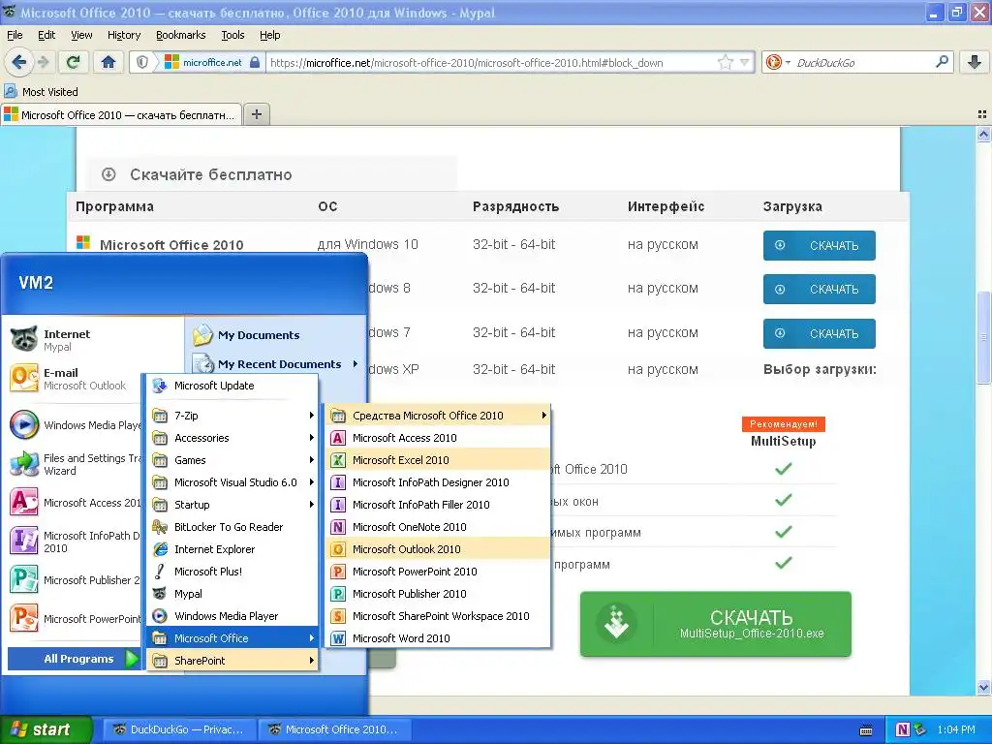
Task: Open Windows Media Player in All Programs list
Action: point(232,615)
